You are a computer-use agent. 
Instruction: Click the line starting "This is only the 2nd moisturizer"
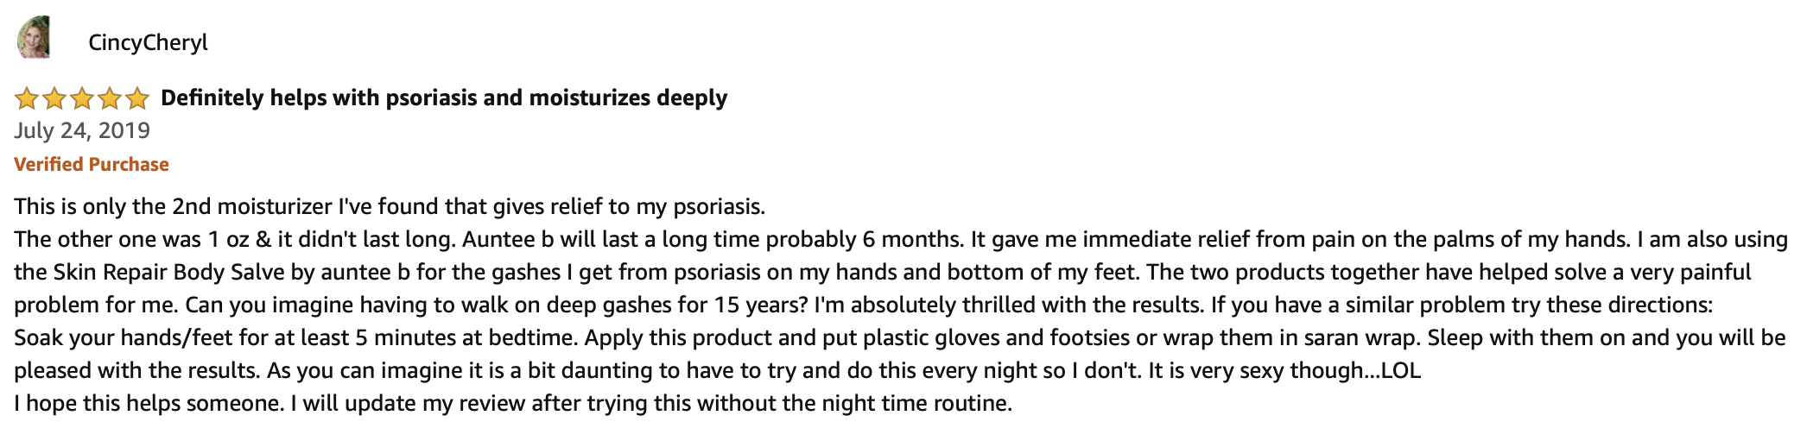pyautogui.click(x=390, y=207)
